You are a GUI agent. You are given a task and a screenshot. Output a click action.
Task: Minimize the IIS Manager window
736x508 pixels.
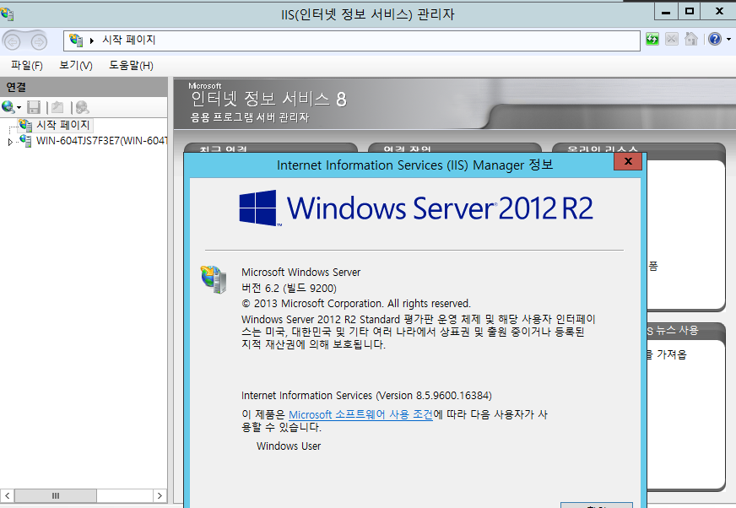pyautogui.click(x=666, y=12)
